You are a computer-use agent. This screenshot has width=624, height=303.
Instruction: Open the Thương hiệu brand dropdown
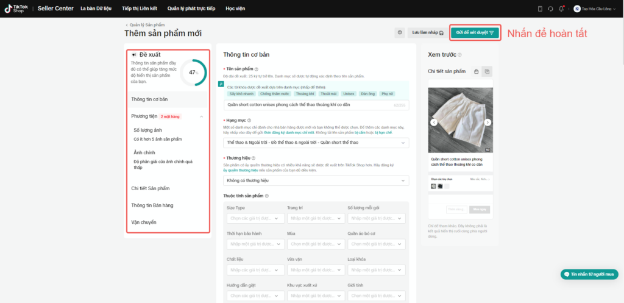coord(316,181)
